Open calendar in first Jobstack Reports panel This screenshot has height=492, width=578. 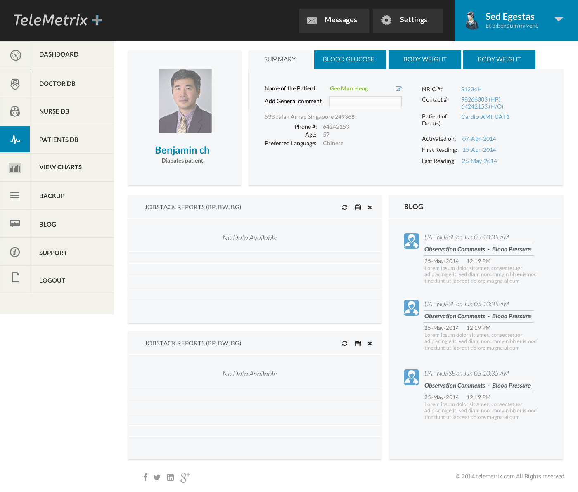(358, 207)
